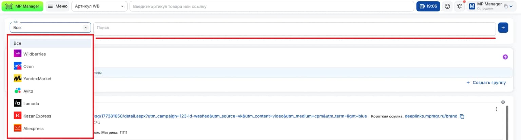521x140 pixels.
Task: Select YandexMarket in the type list
Action: tap(51, 78)
